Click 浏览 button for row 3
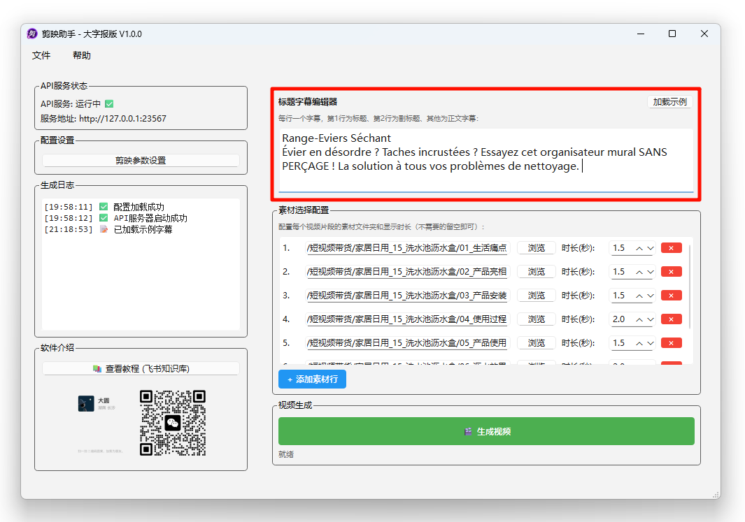This screenshot has width=745, height=522. click(536, 296)
